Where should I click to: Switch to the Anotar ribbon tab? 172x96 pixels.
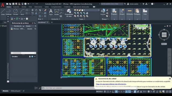click(24, 7)
